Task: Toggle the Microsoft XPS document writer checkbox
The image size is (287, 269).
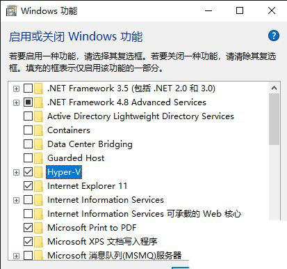Action: (28, 242)
